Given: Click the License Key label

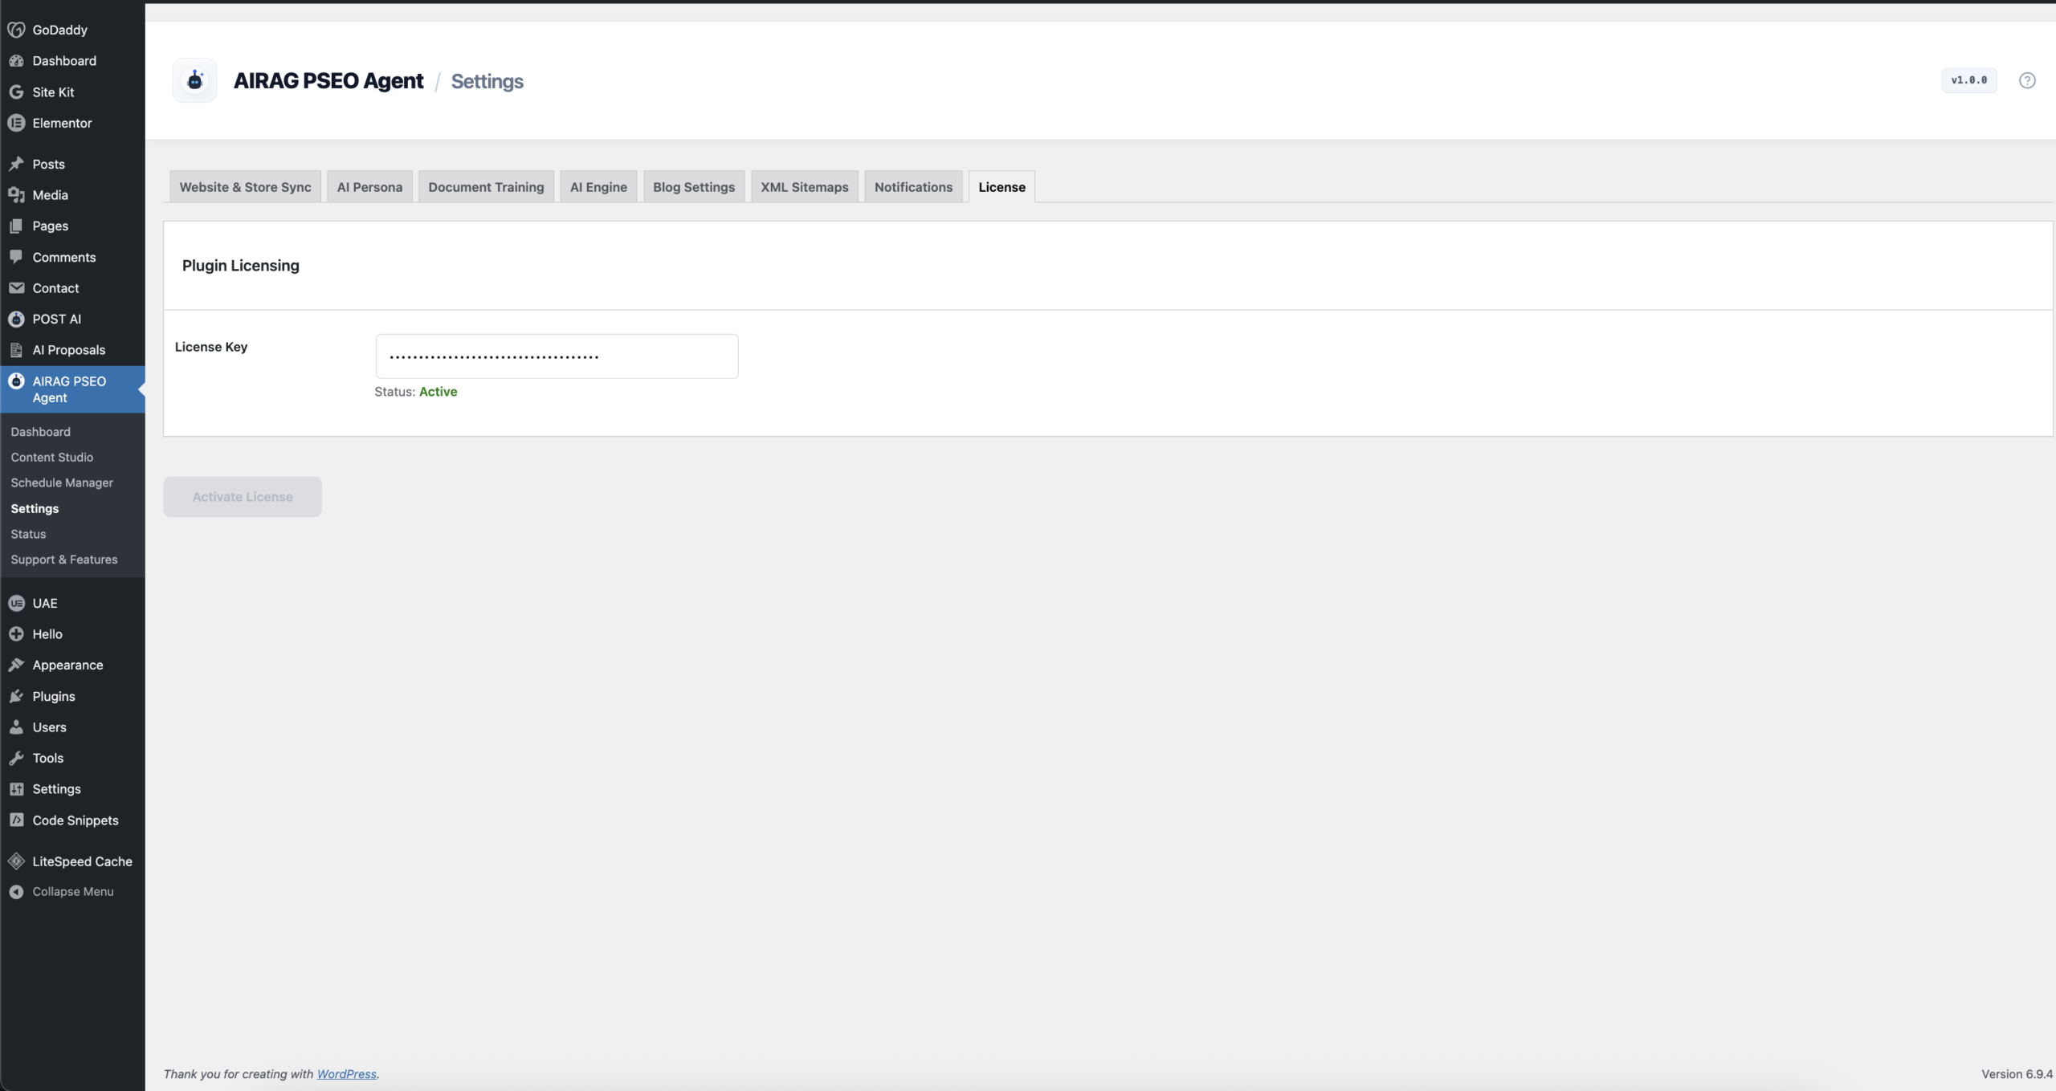Looking at the screenshot, I should [211, 347].
